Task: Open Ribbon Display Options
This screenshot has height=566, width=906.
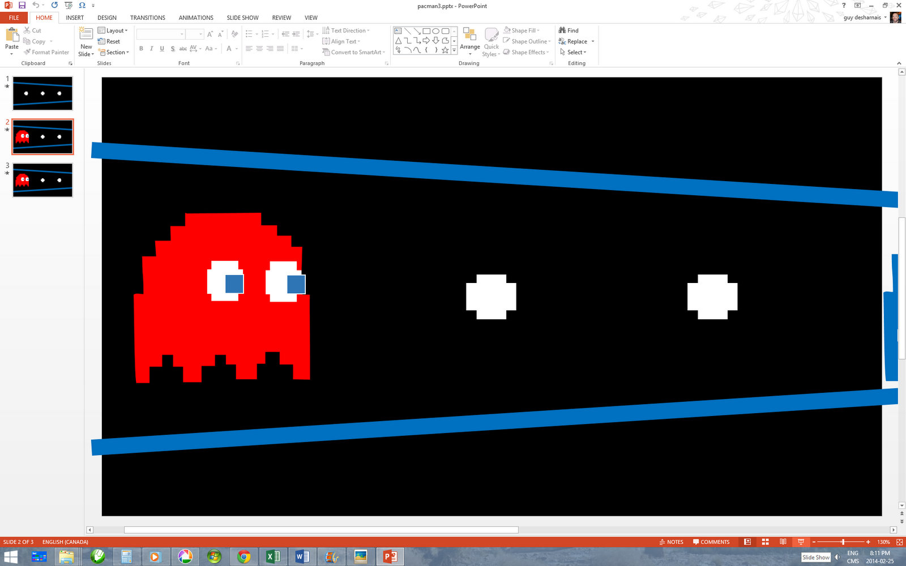Action: point(857,5)
